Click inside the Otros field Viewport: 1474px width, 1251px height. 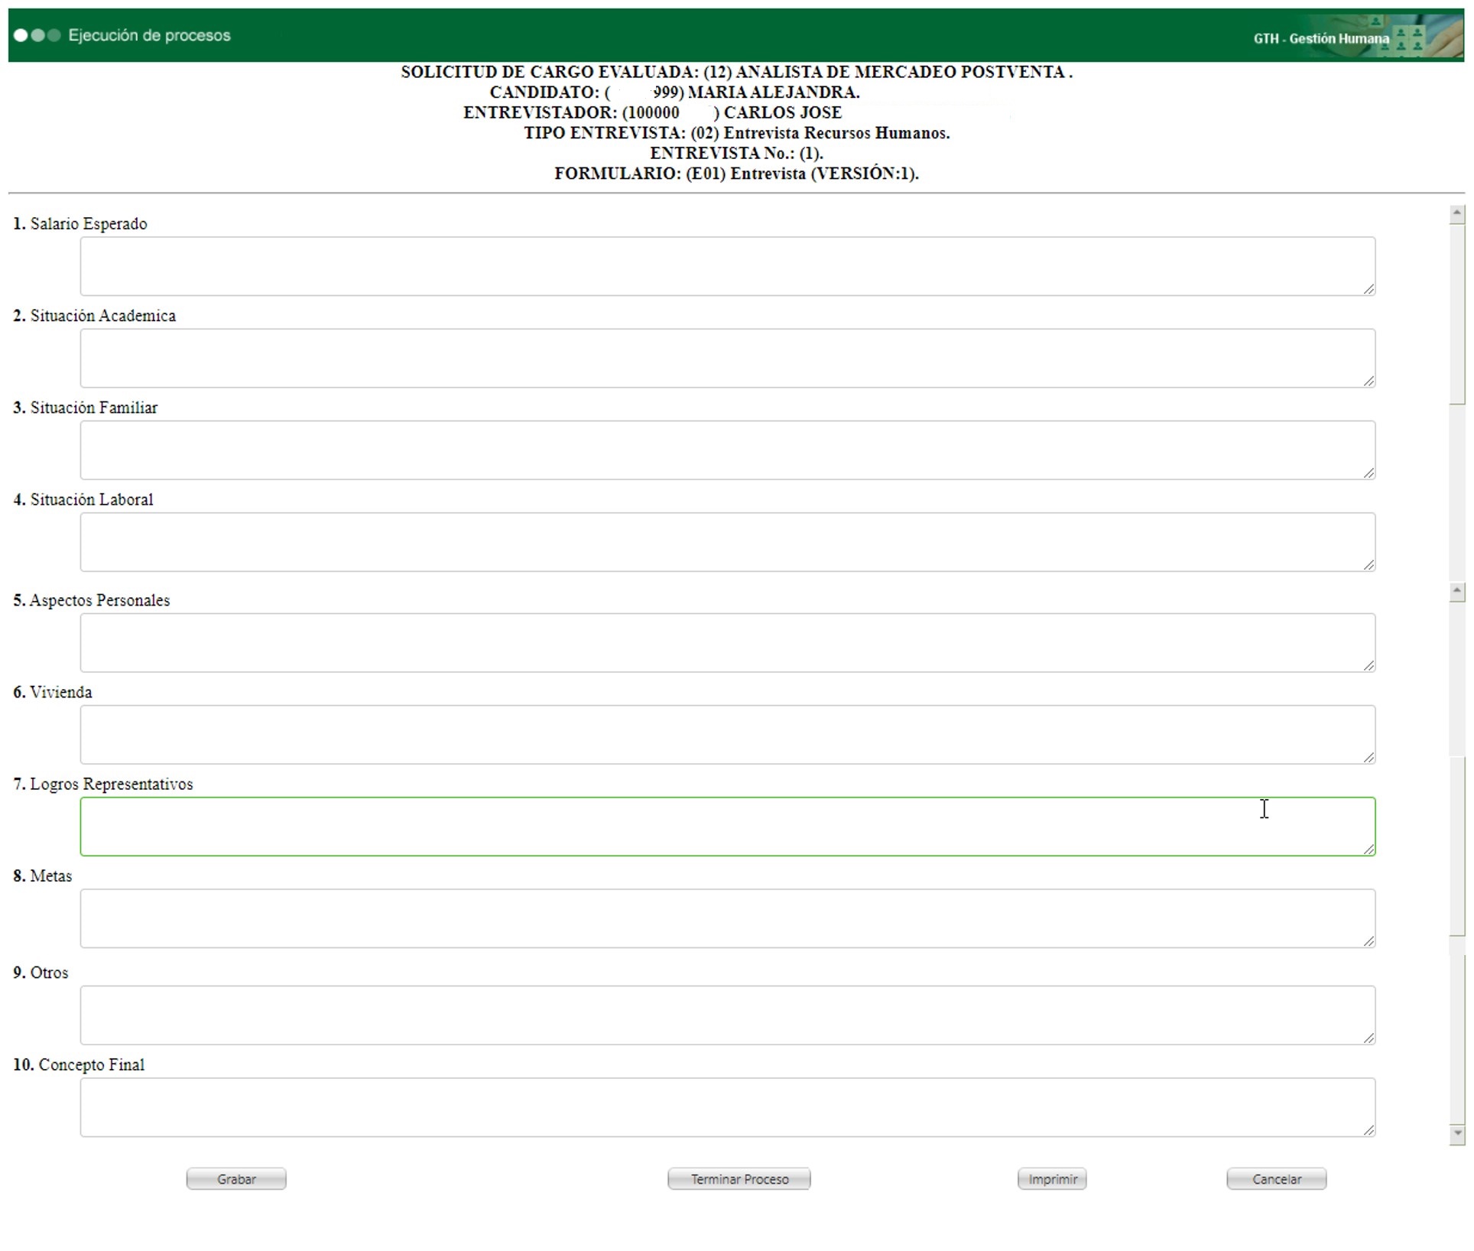click(727, 1015)
